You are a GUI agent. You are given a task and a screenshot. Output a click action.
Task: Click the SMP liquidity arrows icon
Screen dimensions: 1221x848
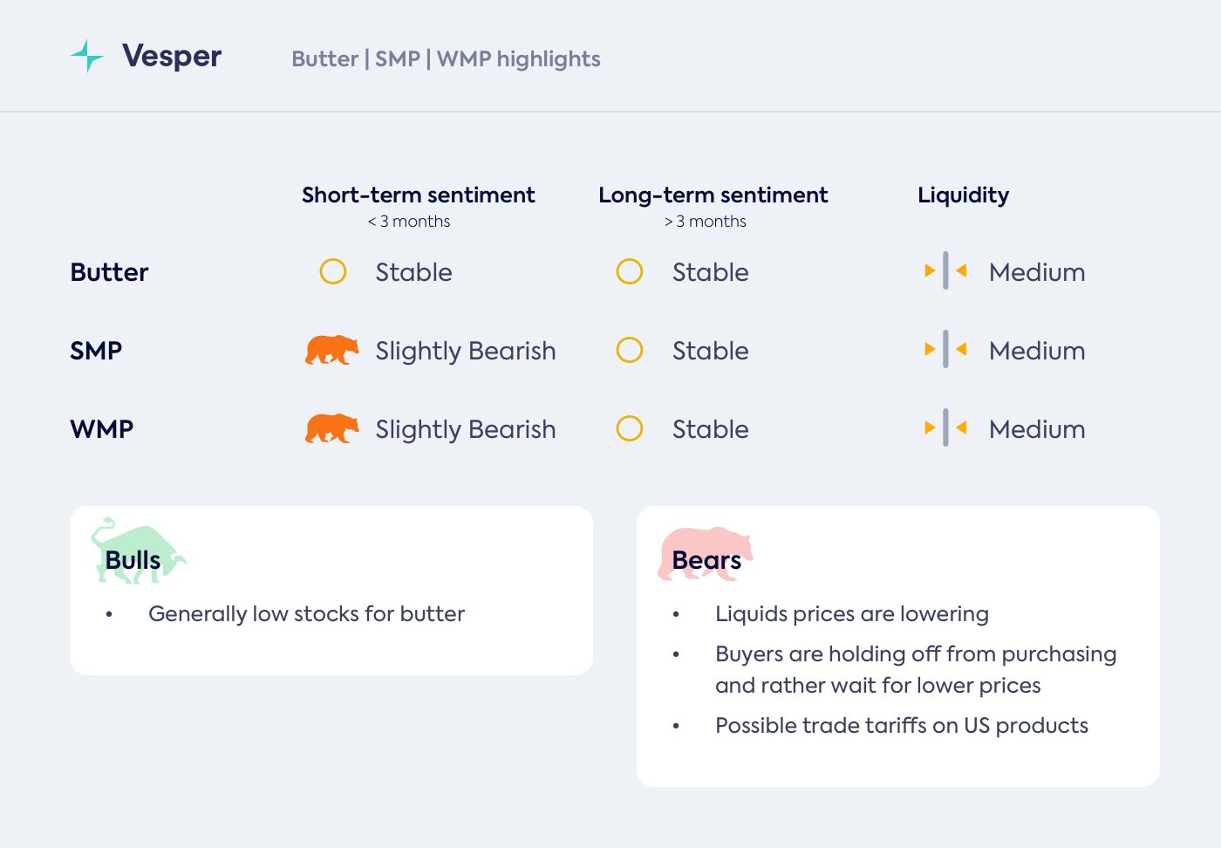click(945, 350)
